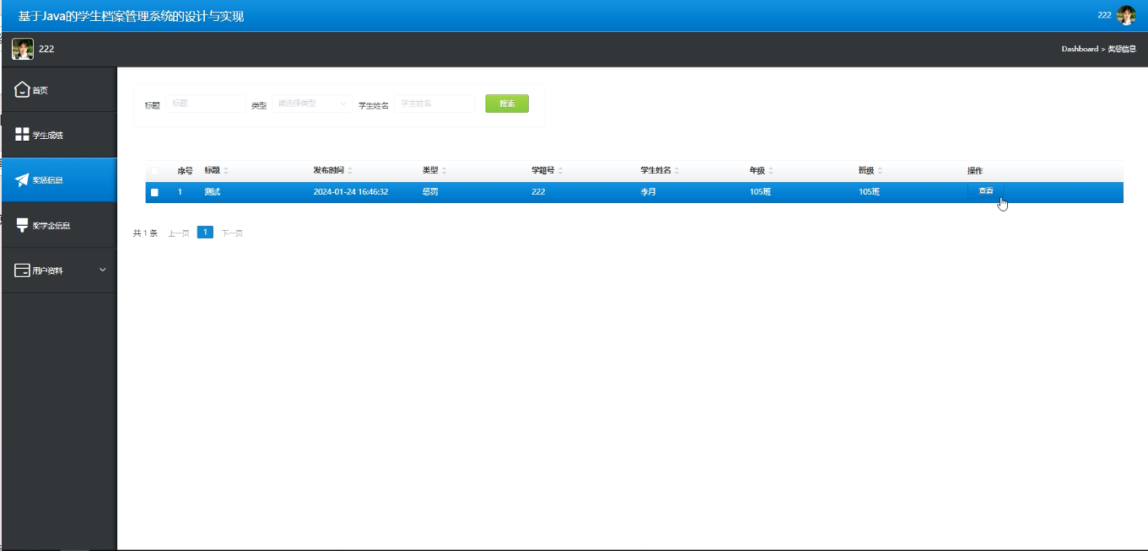The image size is (1148, 551).
Task: Sort the table by 发布时间 column arrows
Action: click(x=350, y=171)
